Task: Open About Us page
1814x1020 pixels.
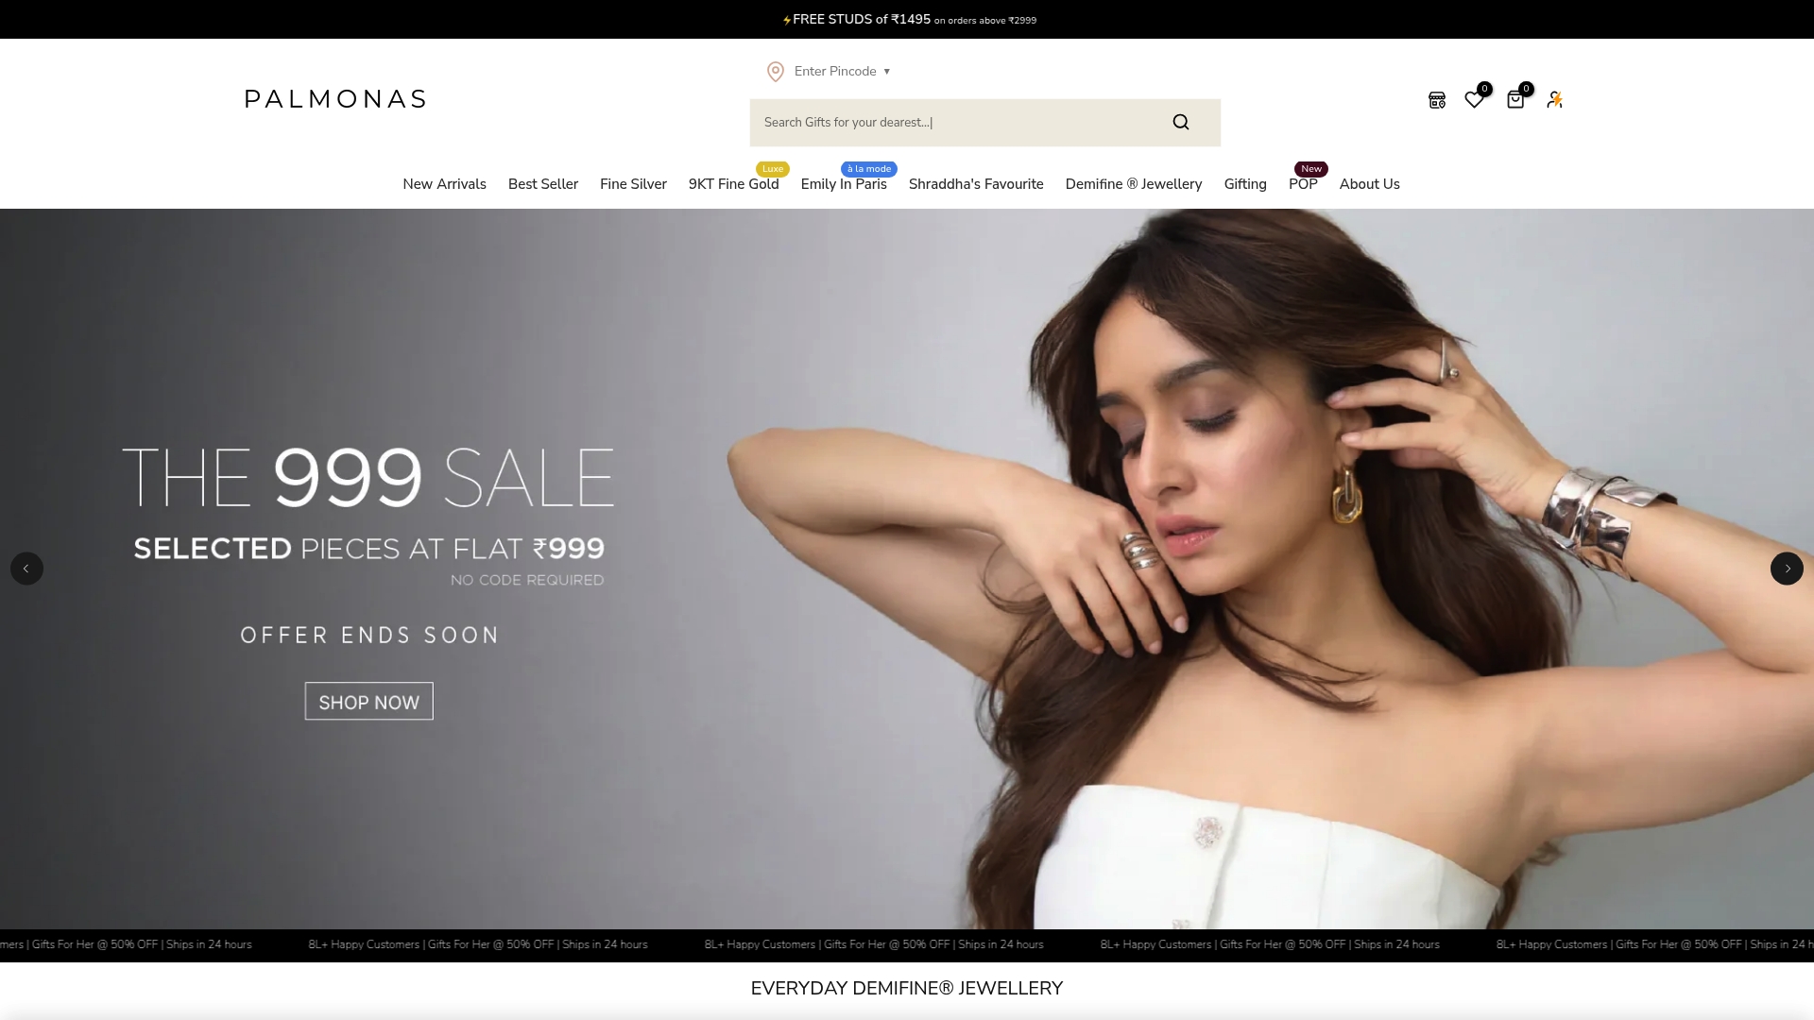Action: click(1370, 184)
